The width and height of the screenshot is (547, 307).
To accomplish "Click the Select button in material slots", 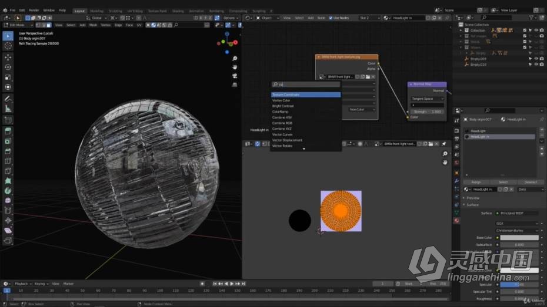I will click(503, 182).
